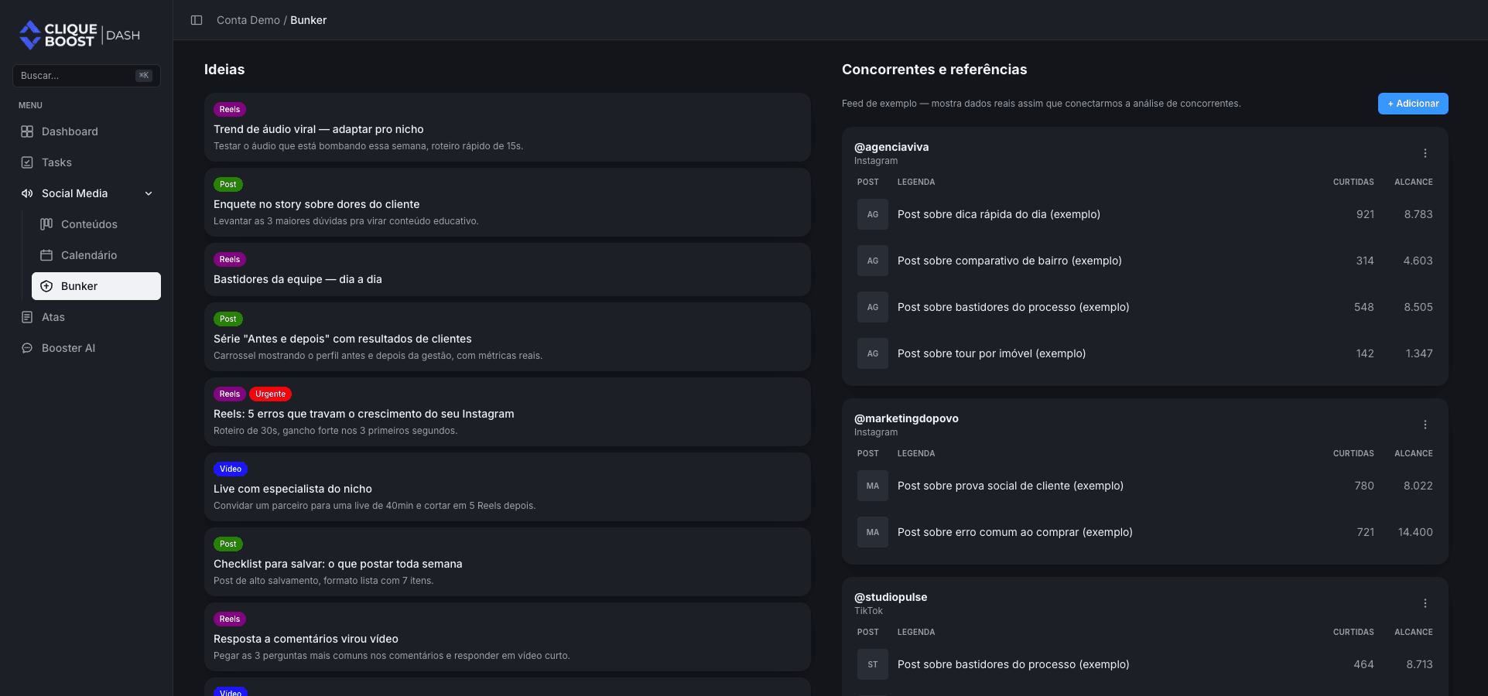Open options menu for @studiopulse
This screenshot has width=1488, height=696.
(x=1425, y=603)
